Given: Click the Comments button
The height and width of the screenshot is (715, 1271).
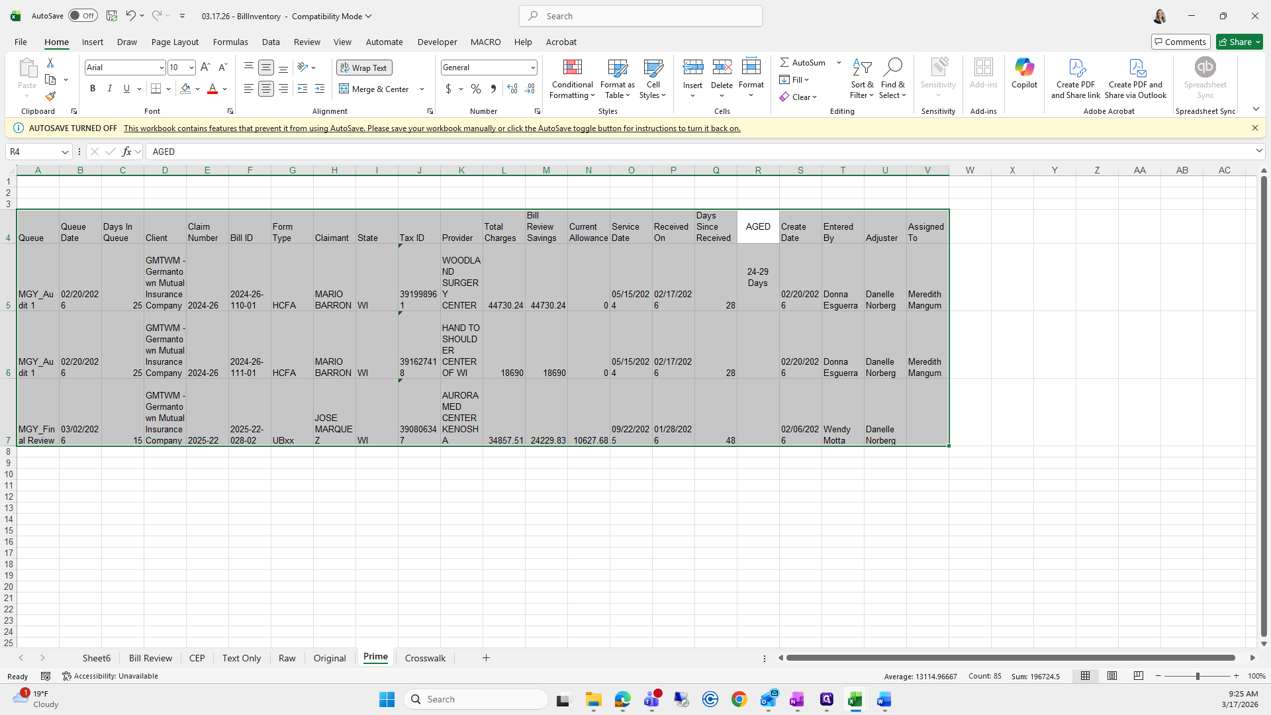Looking at the screenshot, I should coord(1180,42).
